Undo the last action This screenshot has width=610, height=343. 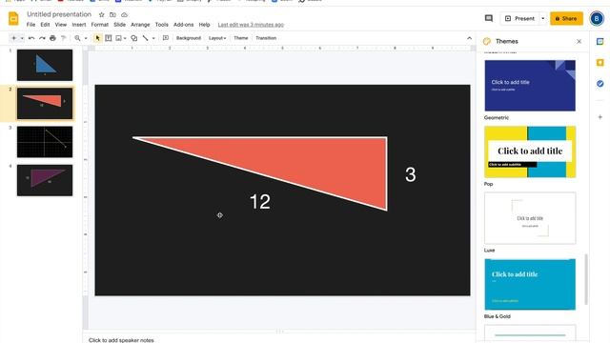point(31,38)
